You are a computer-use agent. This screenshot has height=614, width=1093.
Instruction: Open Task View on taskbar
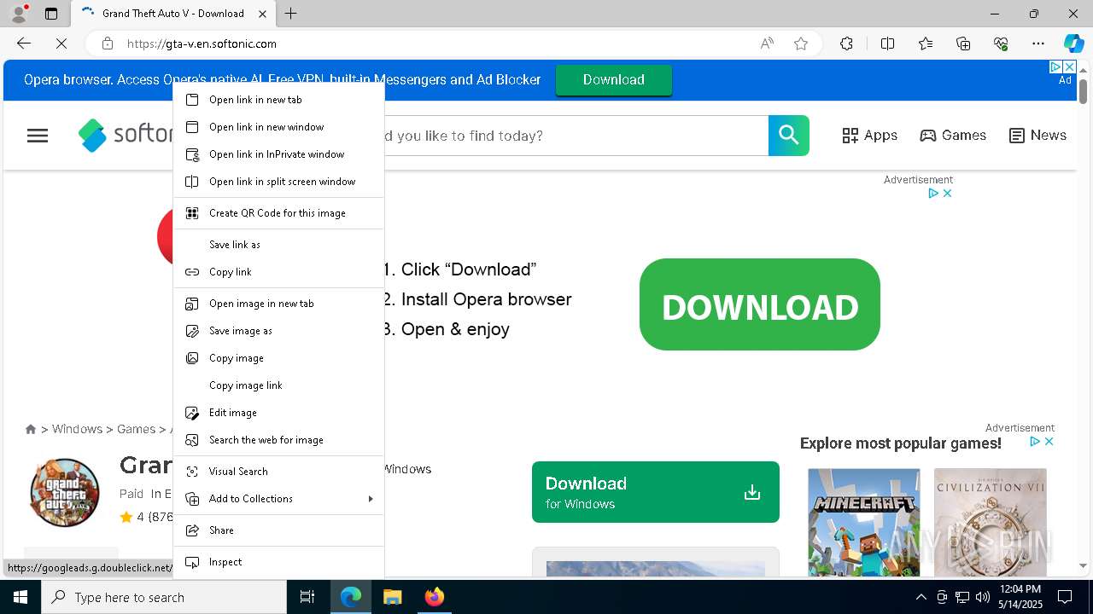click(307, 597)
